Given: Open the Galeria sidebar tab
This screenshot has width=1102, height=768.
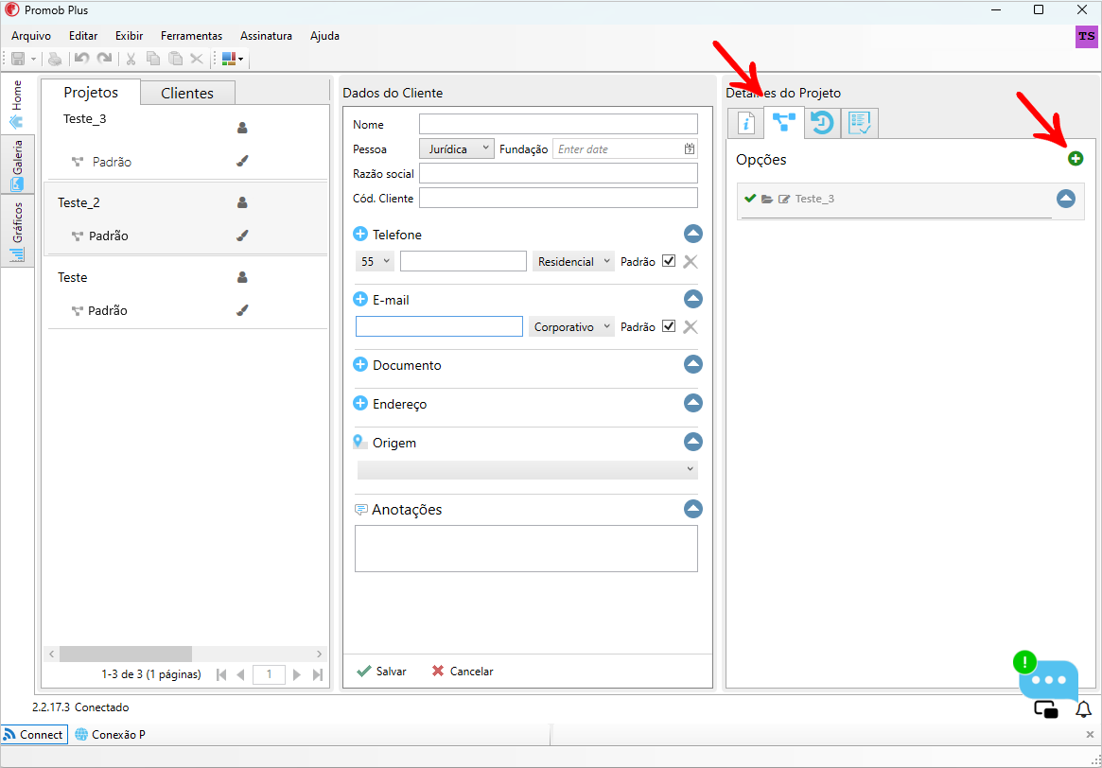Looking at the screenshot, I should [x=17, y=166].
